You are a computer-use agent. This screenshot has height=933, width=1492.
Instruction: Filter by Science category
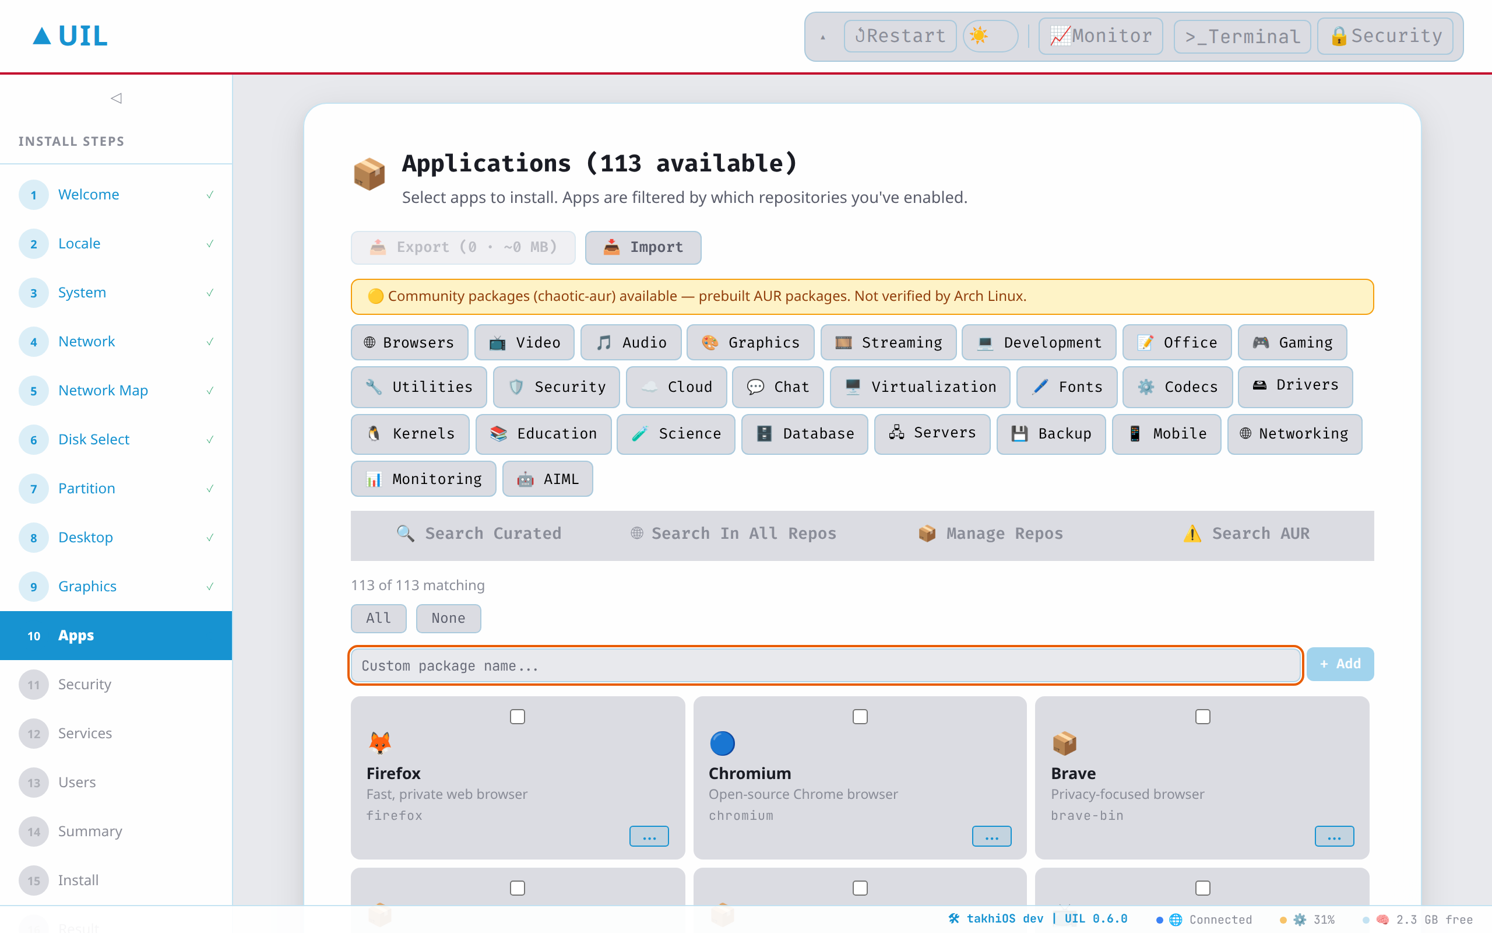click(x=675, y=434)
